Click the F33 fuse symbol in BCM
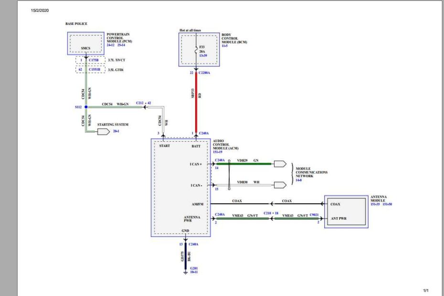The width and height of the screenshot is (444, 296). [196, 48]
